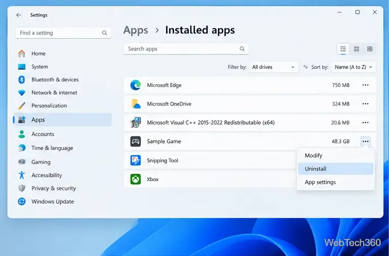Open more options for Microsoft OneDrive
The image size is (389, 256).
click(x=366, y=104)
